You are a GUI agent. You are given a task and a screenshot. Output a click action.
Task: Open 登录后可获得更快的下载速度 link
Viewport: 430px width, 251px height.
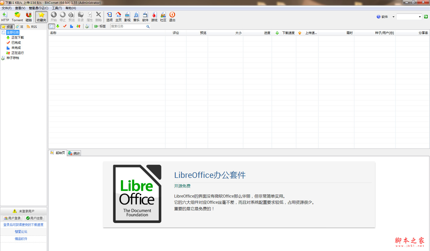[x=23, y=225]
